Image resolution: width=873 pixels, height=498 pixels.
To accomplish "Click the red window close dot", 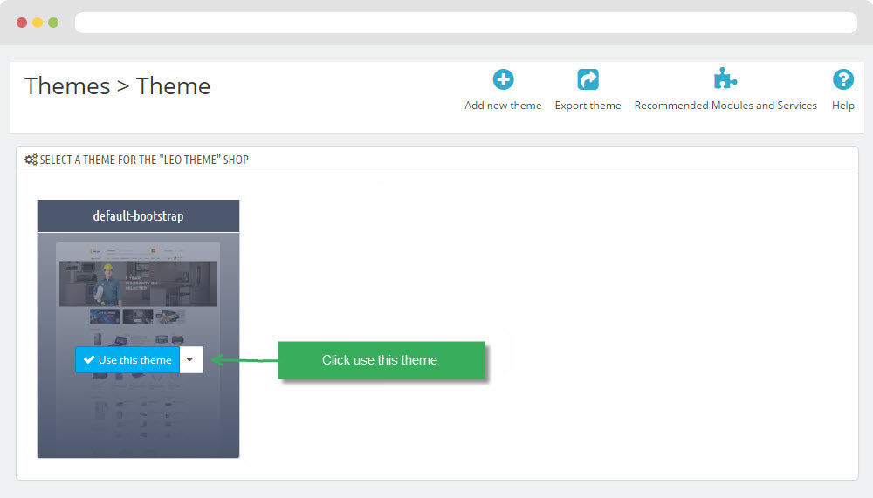I will [22, 23].
